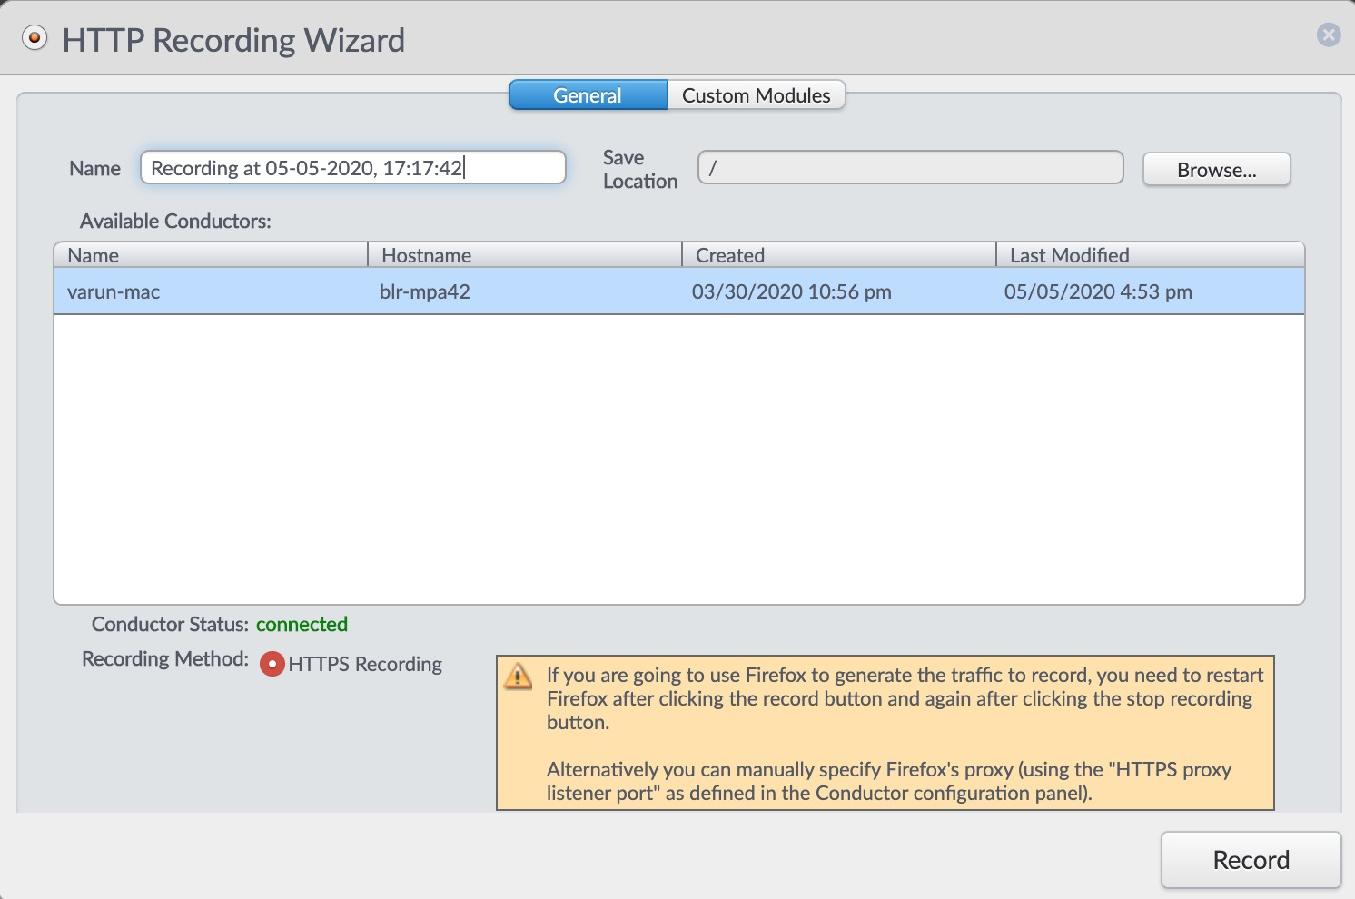Viewport: 1355px width, 899px height.
Task: Sort conductors by the Name column header
Action: click(x=211, y=255)
